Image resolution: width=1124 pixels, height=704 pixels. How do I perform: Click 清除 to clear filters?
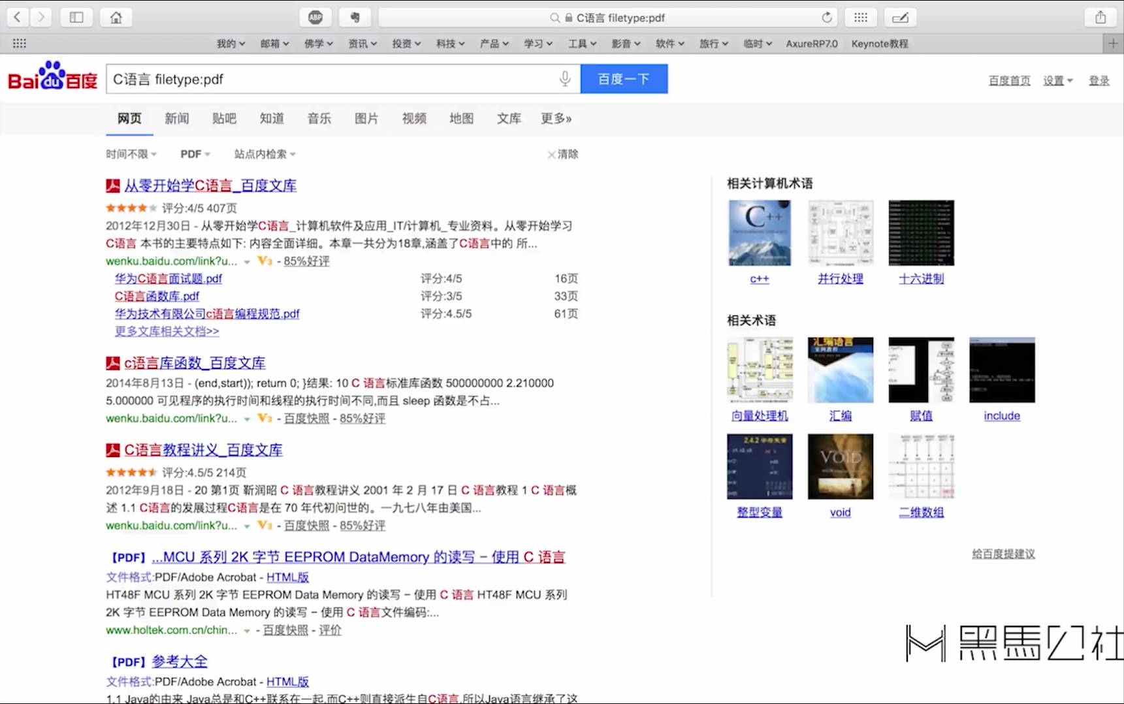pyautogui.click(x=563, y=154)
